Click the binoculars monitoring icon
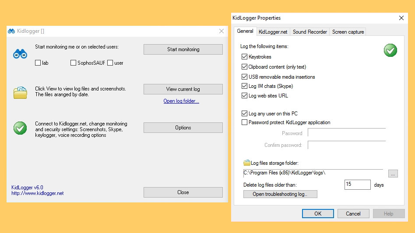 click(x=20, y=54)
